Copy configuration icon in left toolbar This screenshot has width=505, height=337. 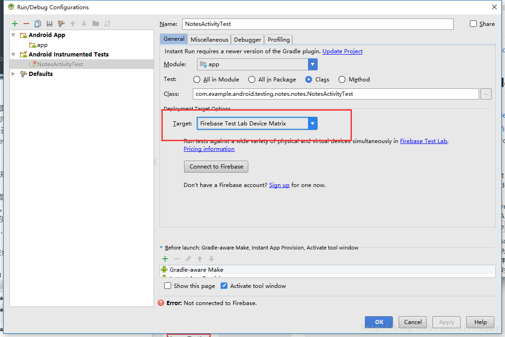37,24
